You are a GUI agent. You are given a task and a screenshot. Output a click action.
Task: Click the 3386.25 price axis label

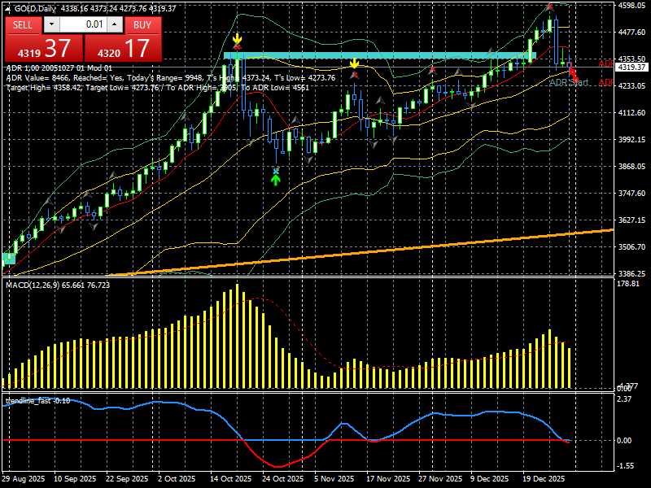click(632, 273)
